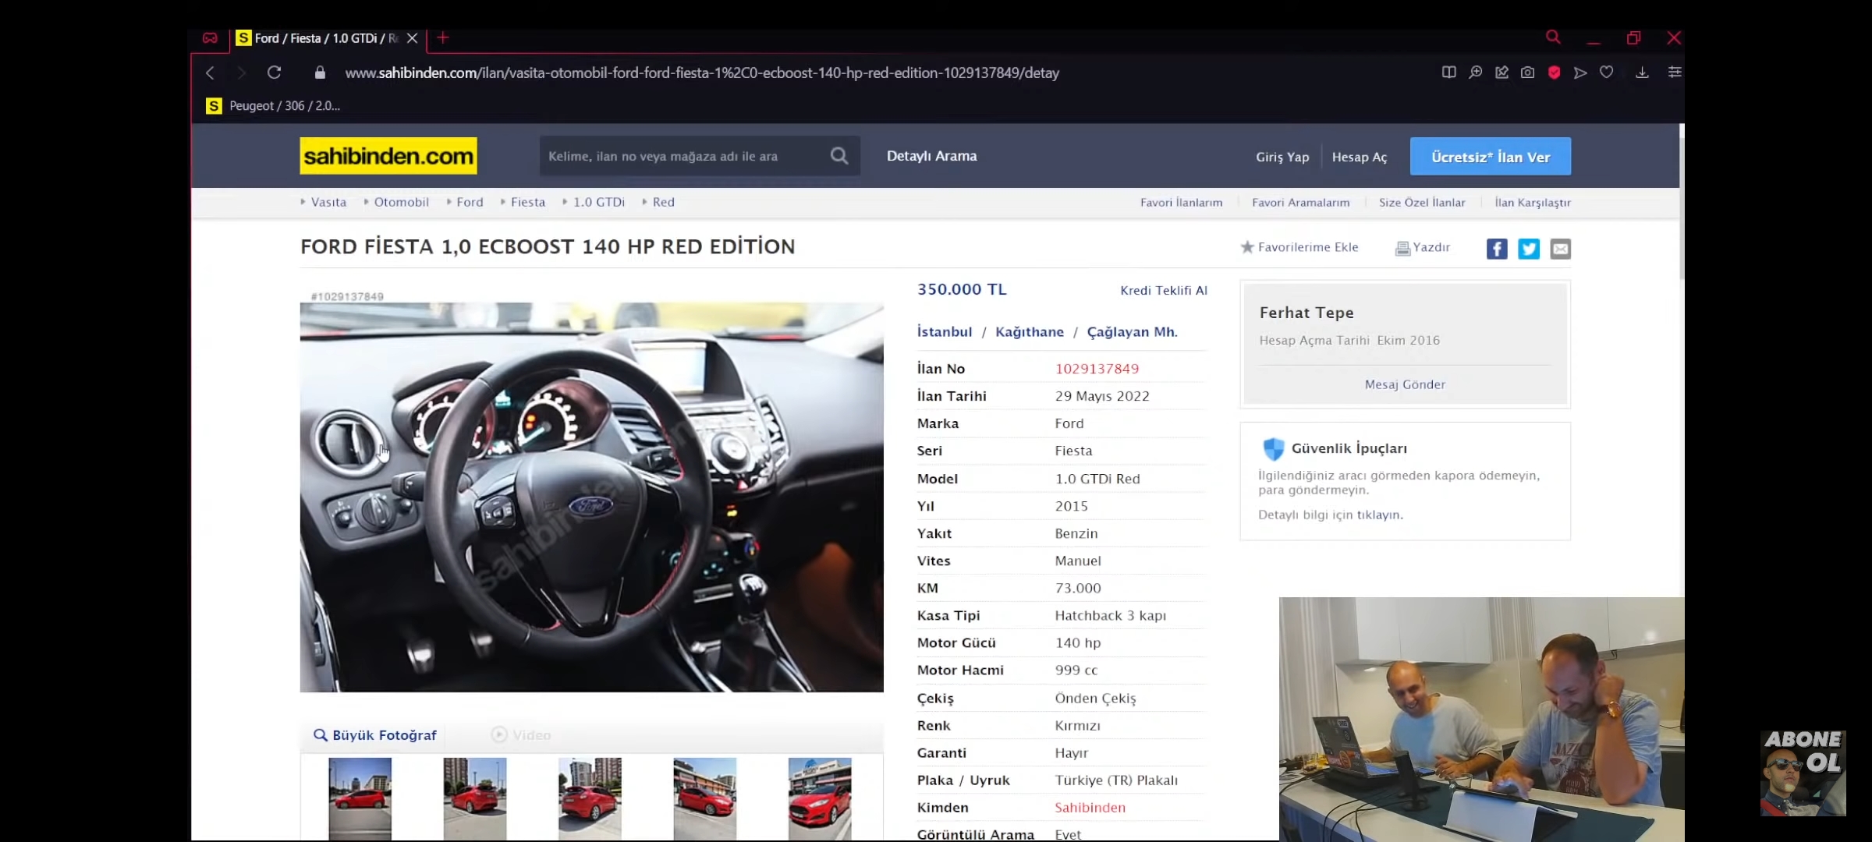
Task: Open the red ad blocker shield icon
Action: [1554, 73]
